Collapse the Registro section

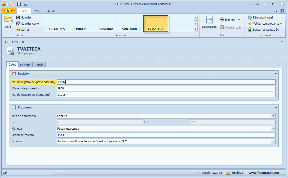pyautogui.click(x=276, y=74)
